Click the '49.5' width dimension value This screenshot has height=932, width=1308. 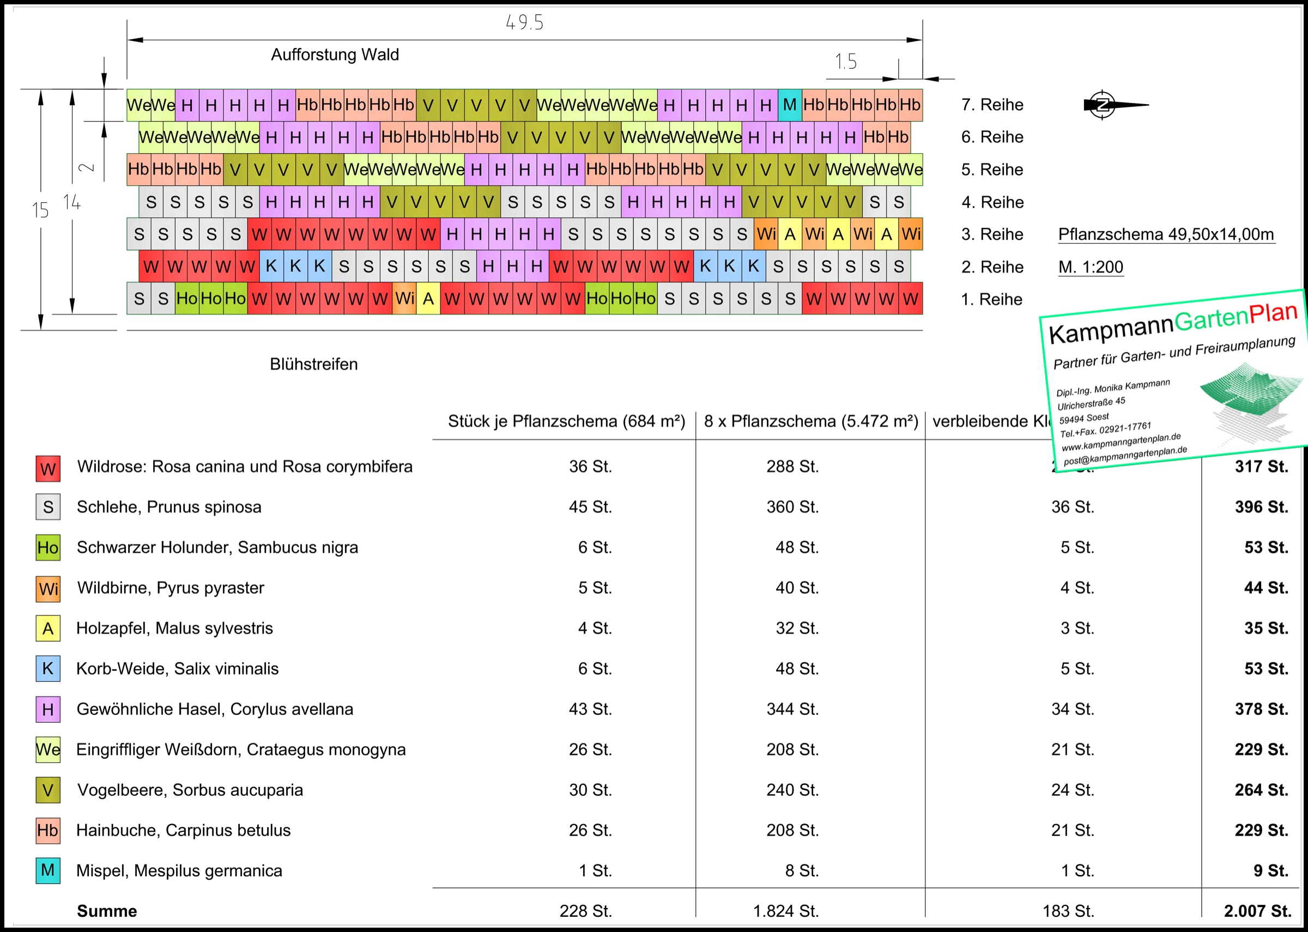point(524,22)
